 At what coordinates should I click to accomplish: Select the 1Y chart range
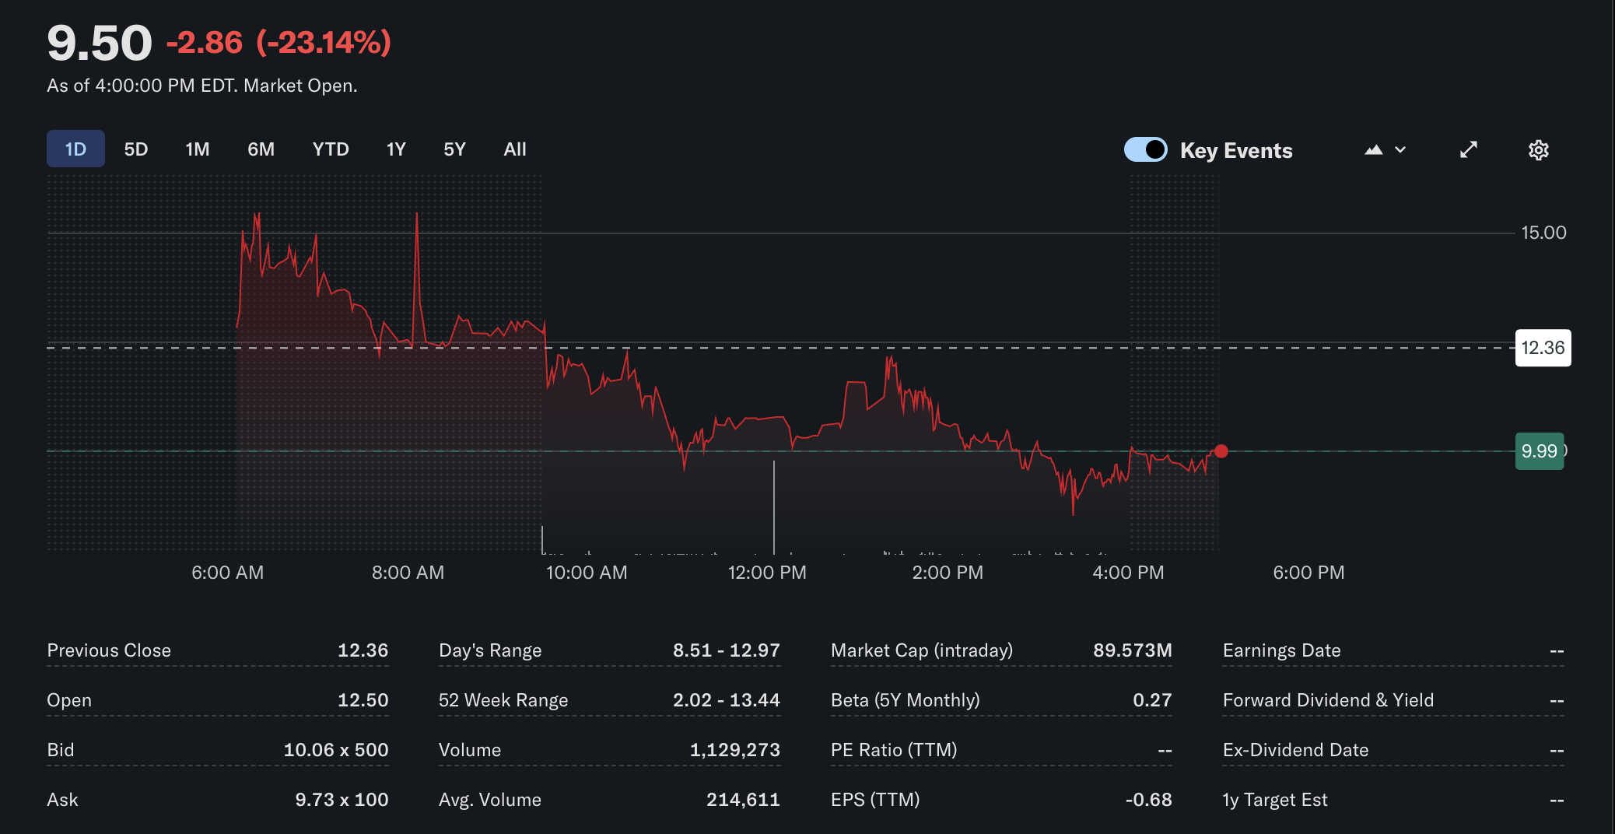point(396,149)
